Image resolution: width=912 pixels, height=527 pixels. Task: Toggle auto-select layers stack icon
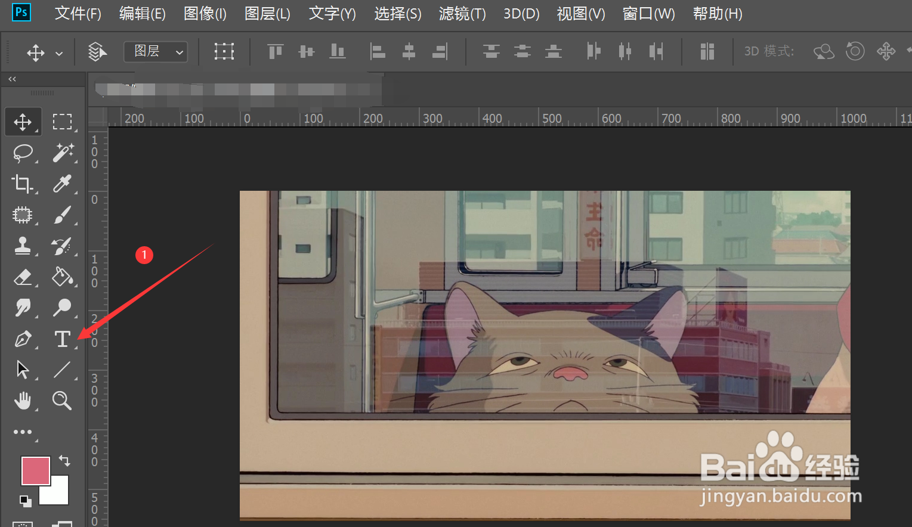click(x=97, y=52)
